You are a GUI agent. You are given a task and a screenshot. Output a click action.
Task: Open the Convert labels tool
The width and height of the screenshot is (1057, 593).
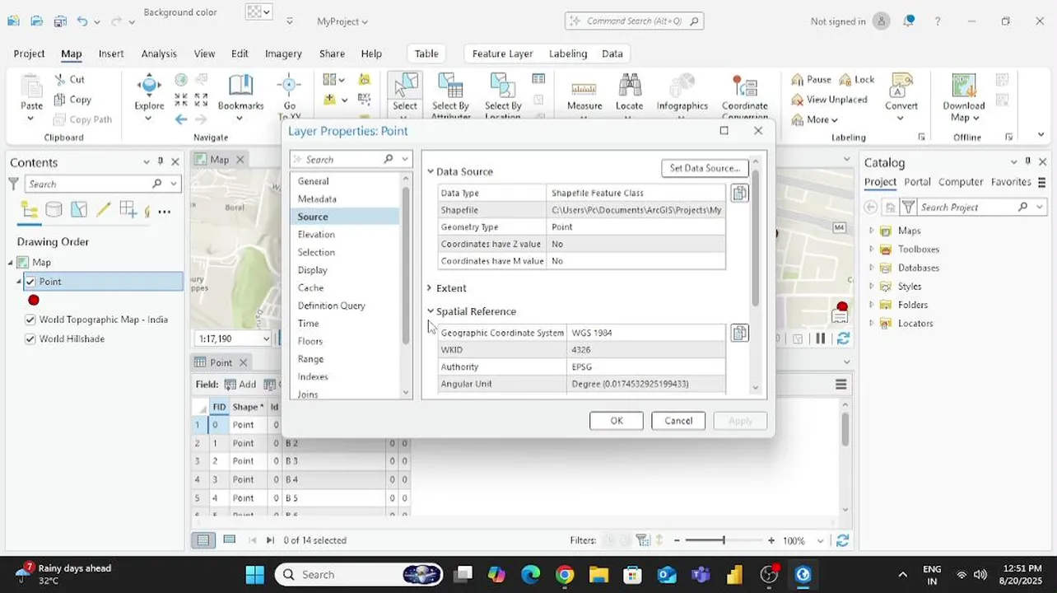901,95
